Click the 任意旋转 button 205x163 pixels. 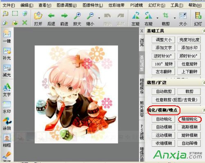(x=189, y=64)
